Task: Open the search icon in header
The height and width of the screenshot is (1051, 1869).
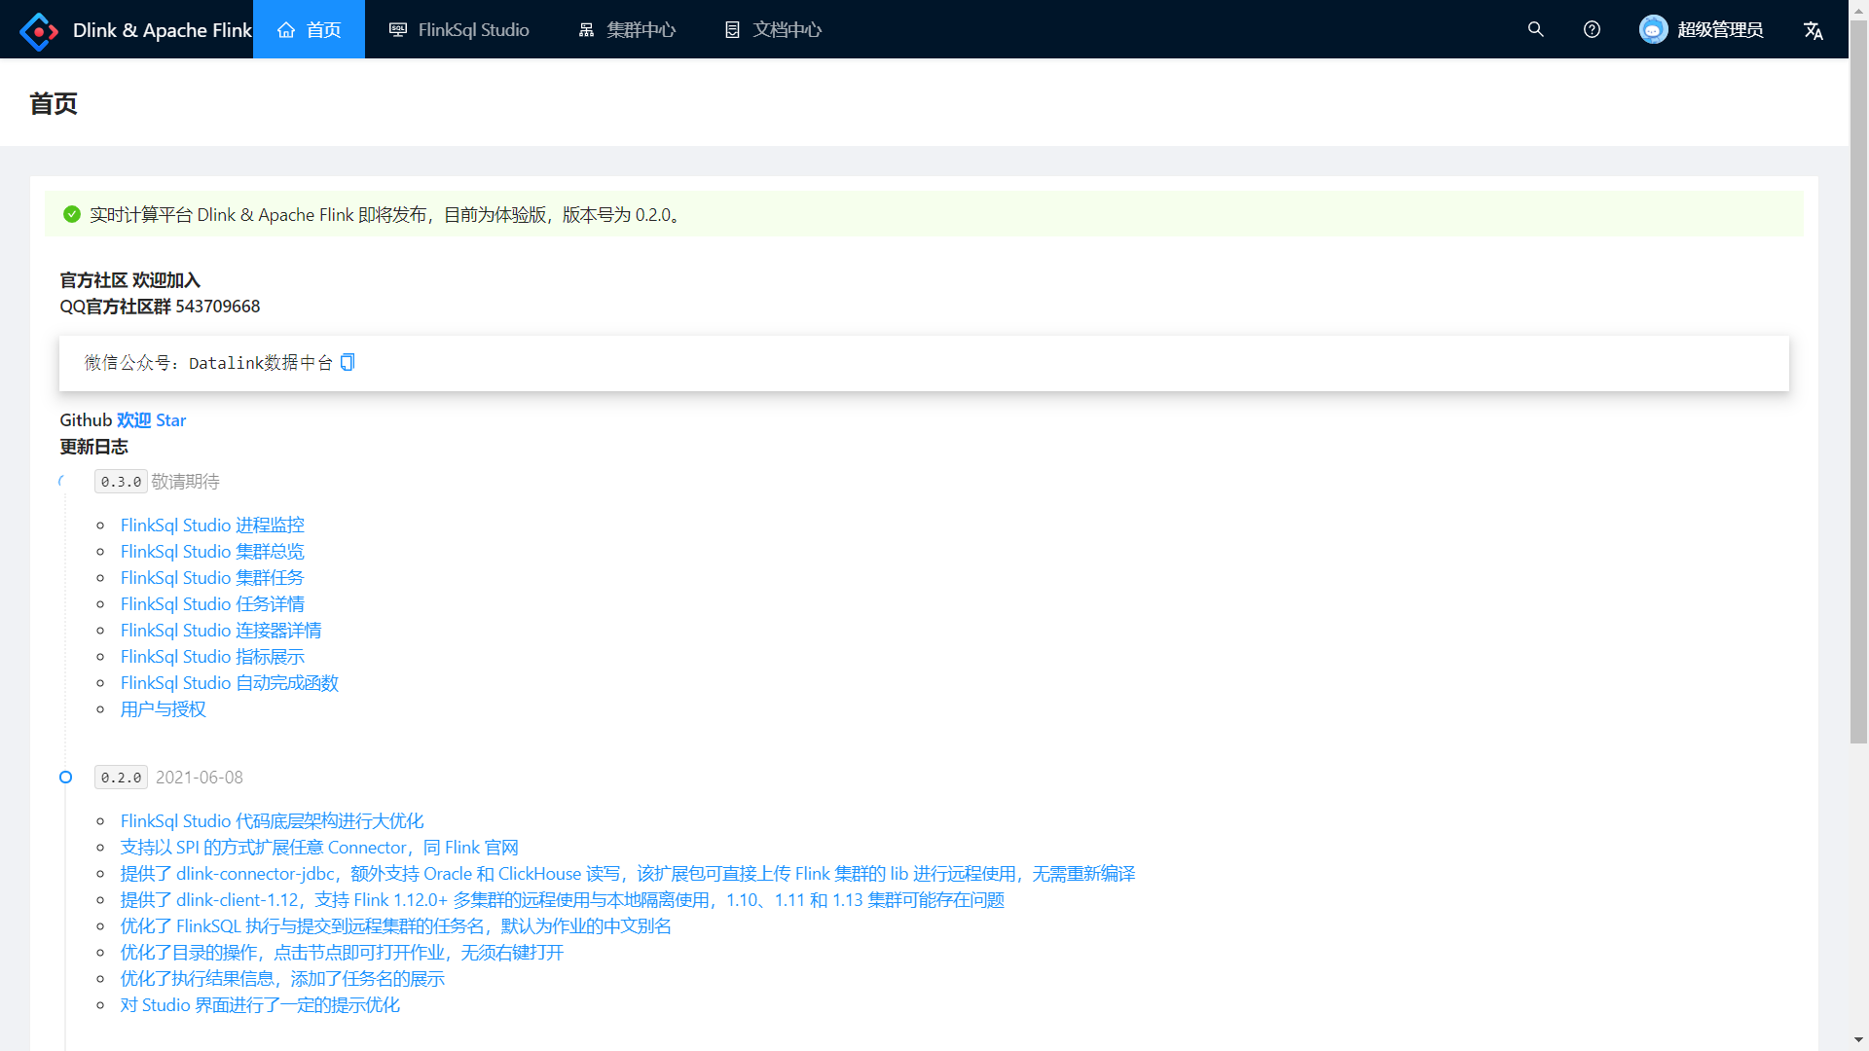Action: pos(1535,29)
